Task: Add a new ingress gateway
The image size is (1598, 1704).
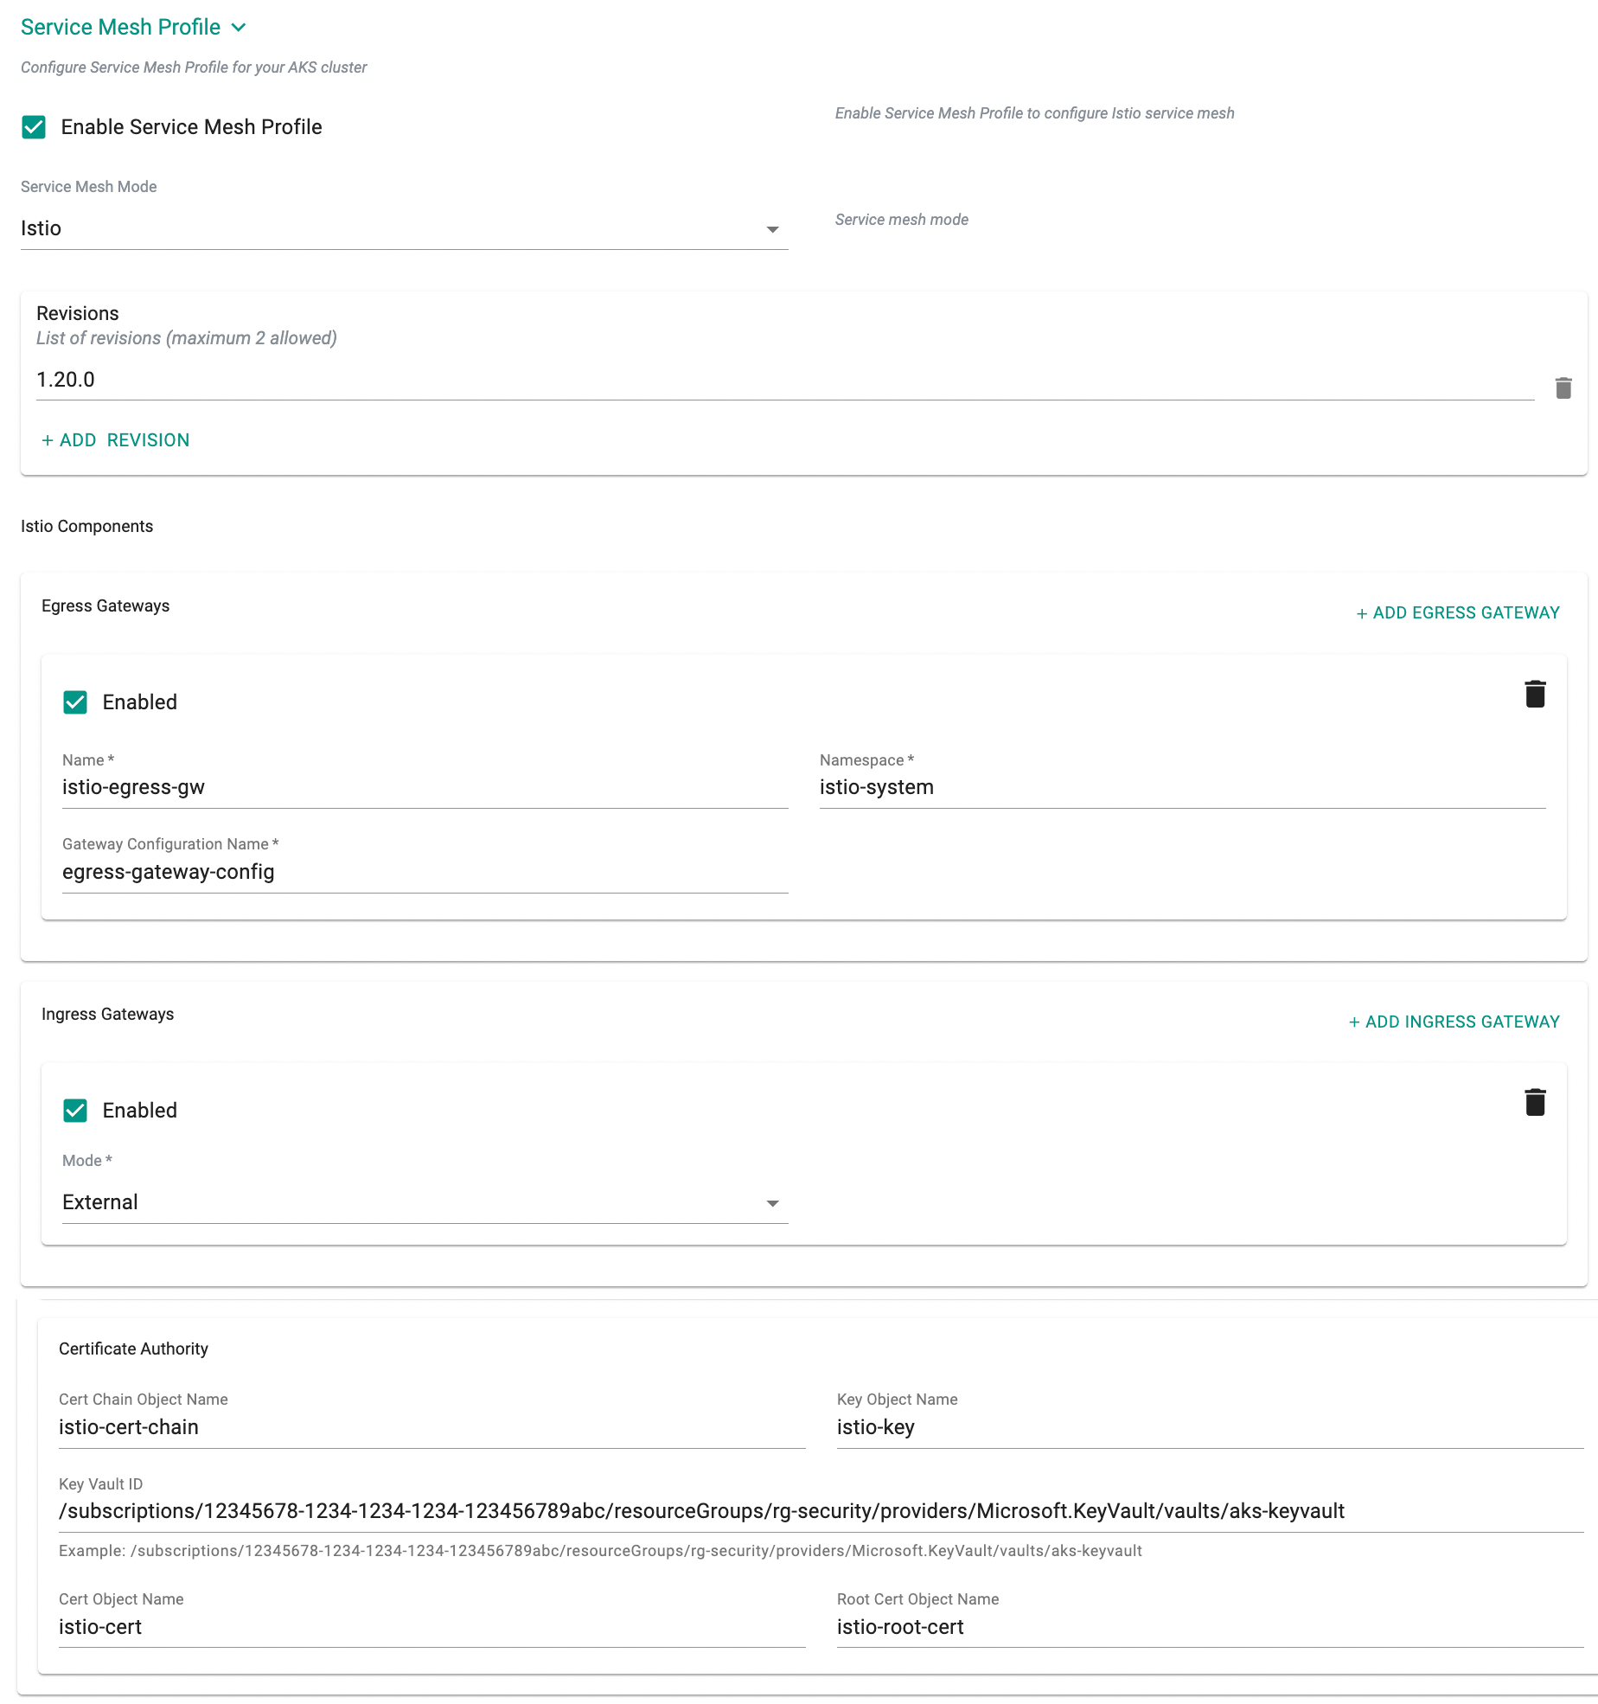Action: (1454, 1022)
